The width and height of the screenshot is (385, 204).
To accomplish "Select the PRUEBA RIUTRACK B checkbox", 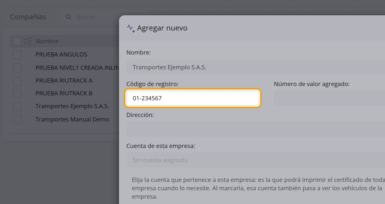I will pyautogui.click(x=17, y=93).
